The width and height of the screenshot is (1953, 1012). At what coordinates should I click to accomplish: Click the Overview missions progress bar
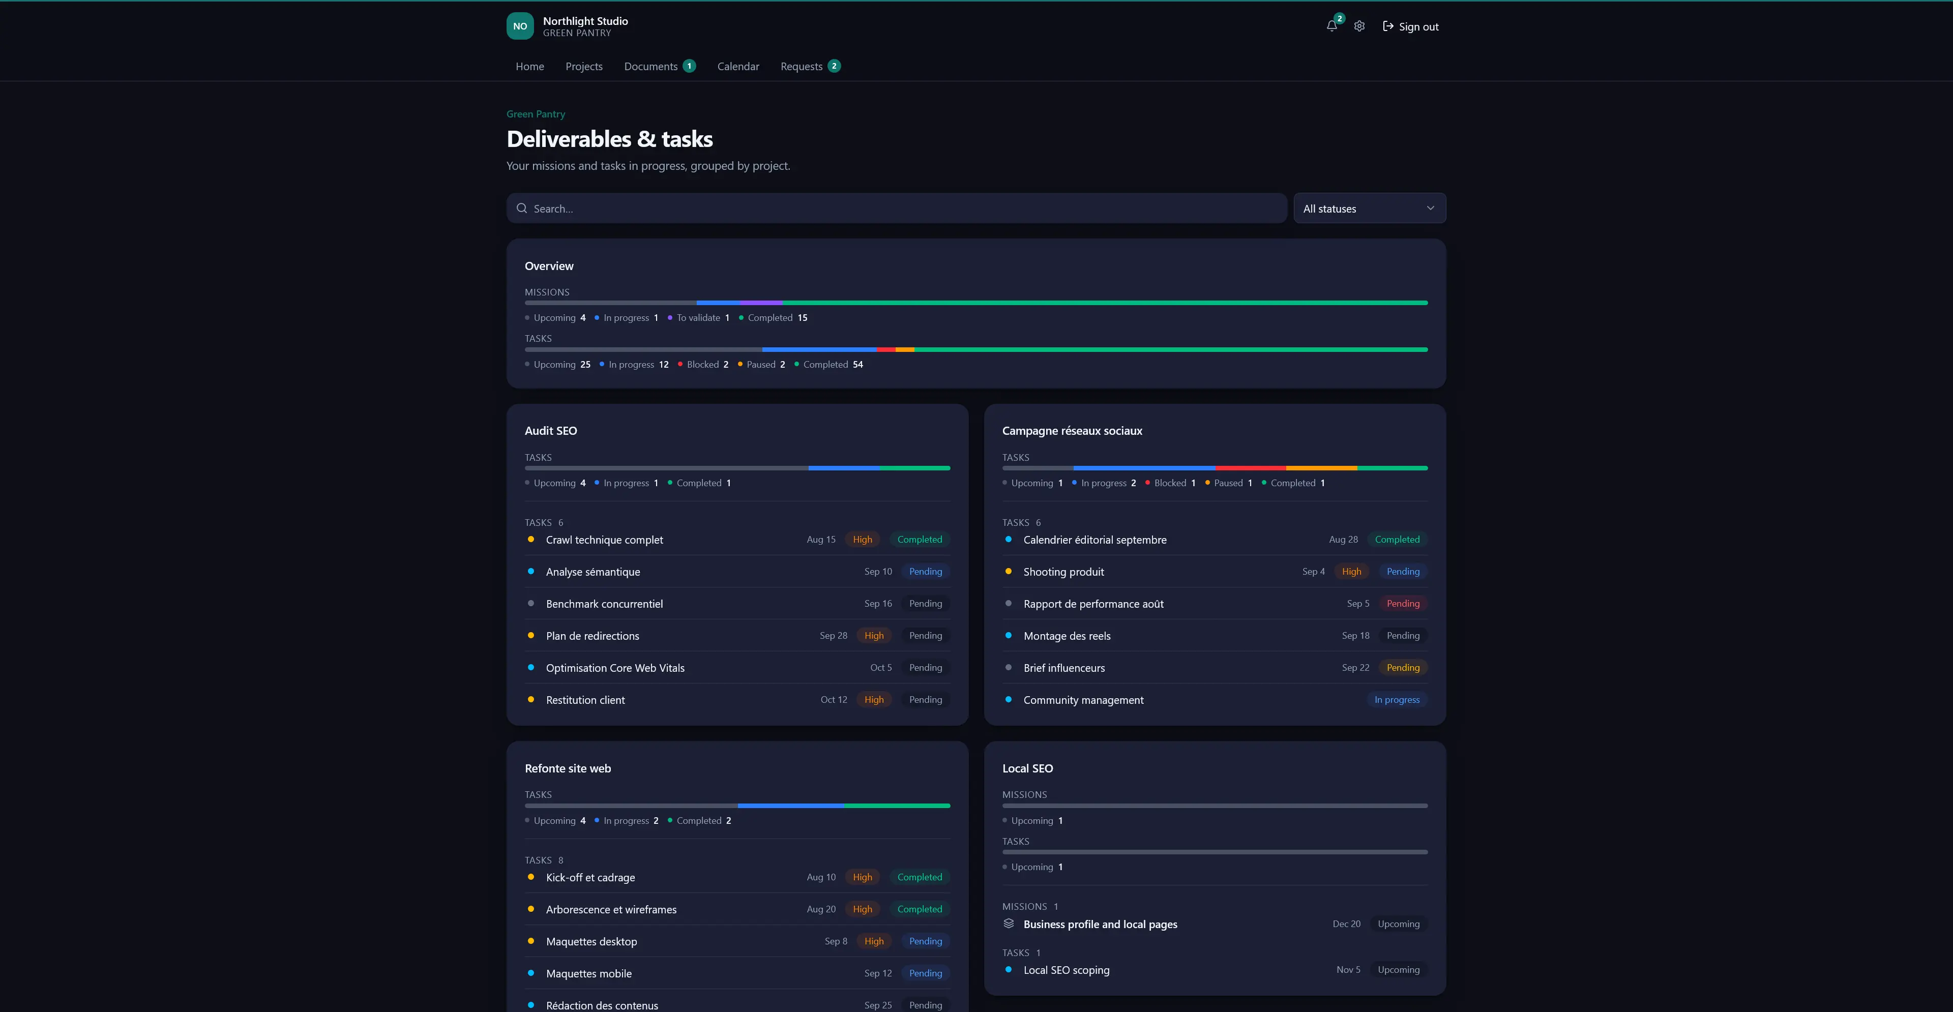976,303
